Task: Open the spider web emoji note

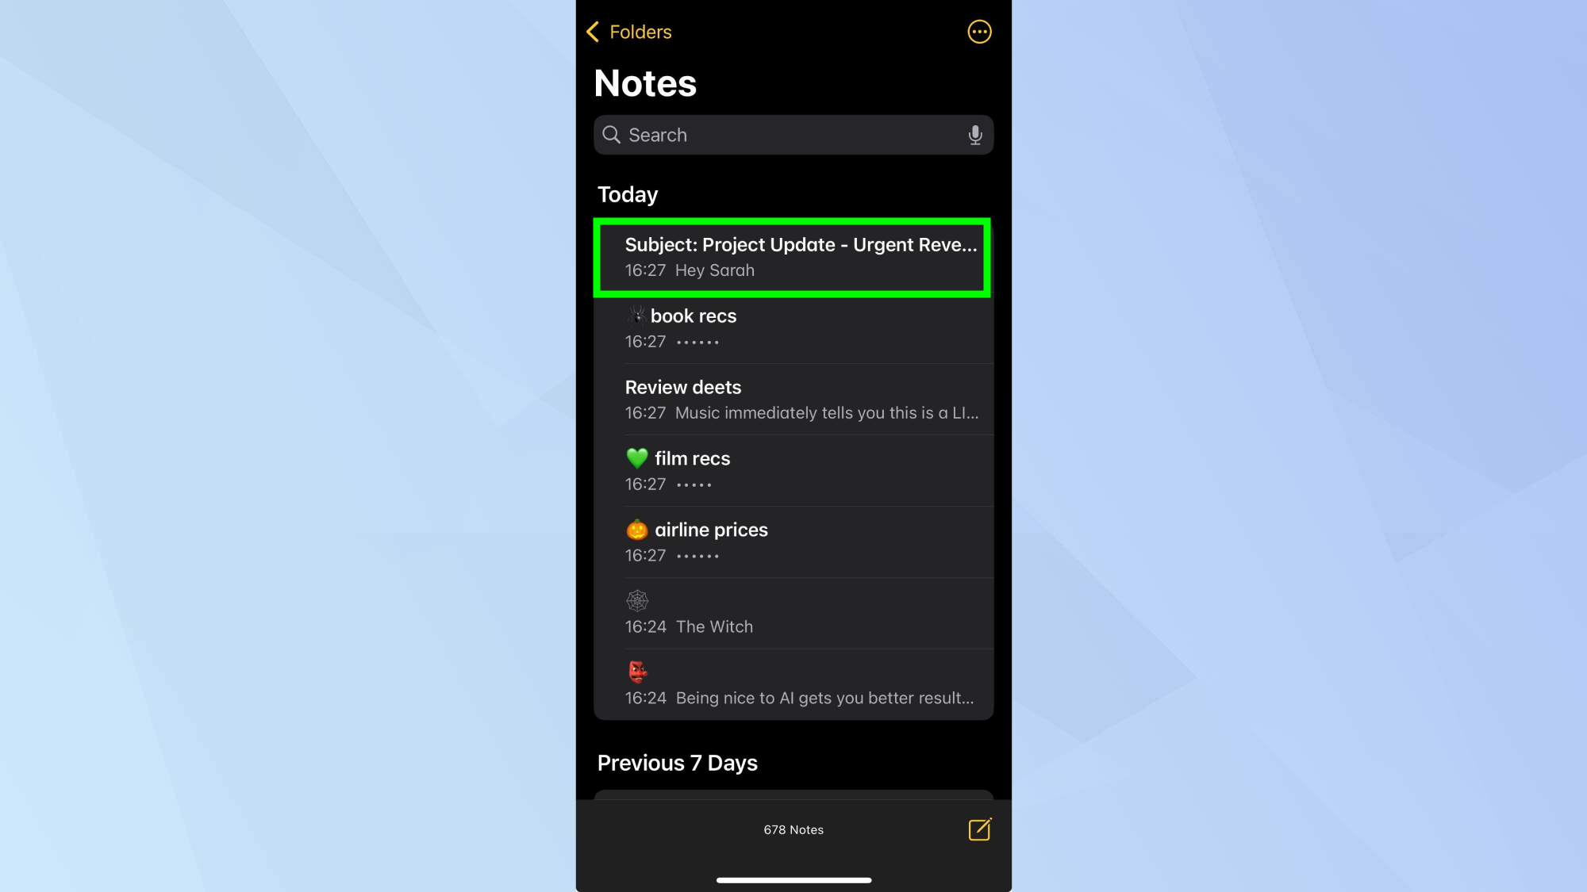Action: [793, 612]
